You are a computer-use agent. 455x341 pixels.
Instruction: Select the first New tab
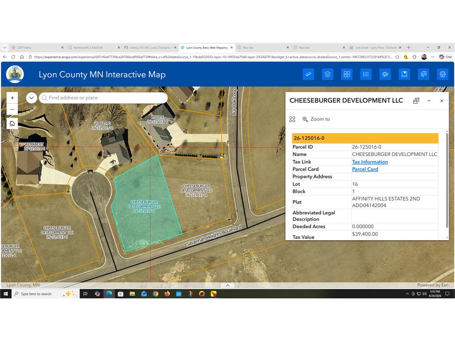pyautogui.click(x=262, y=48)
